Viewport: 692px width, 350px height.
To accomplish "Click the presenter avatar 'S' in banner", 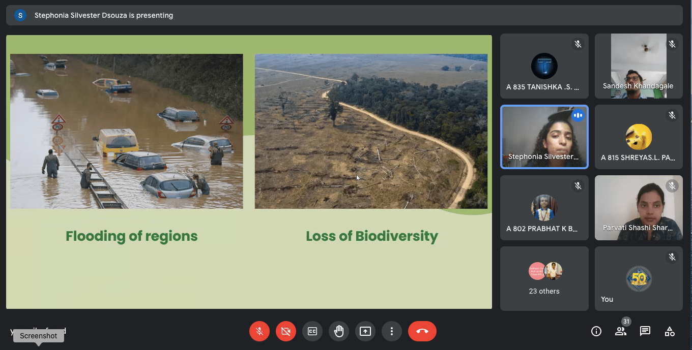I will (20, 15).
